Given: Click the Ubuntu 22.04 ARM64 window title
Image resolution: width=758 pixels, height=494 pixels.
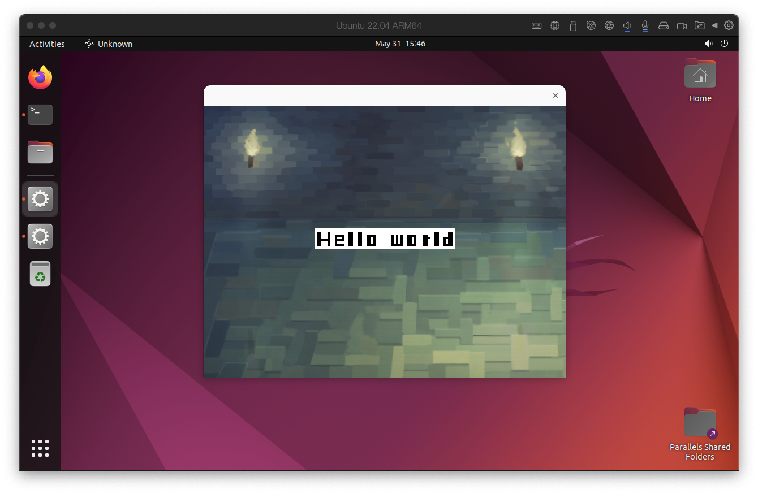Looking at the screenshot, I should point(378,25).
